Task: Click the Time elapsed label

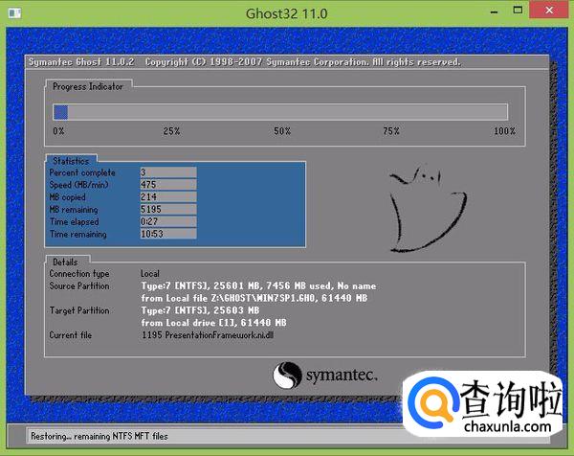Action: pyautogui.click(x=75, y=221)
